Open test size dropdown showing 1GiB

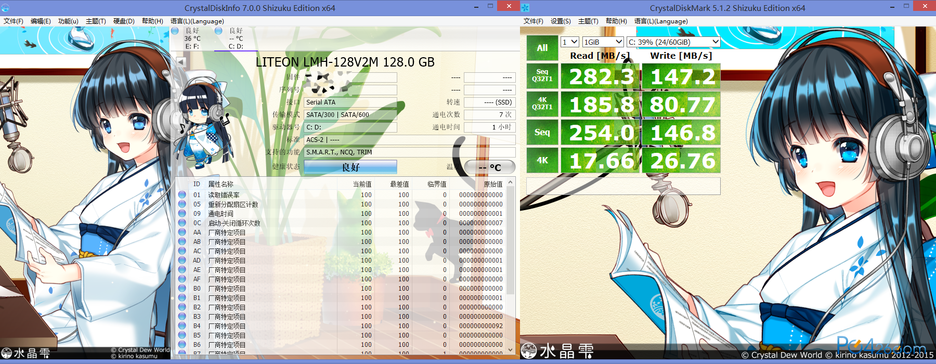coord(603,42)
